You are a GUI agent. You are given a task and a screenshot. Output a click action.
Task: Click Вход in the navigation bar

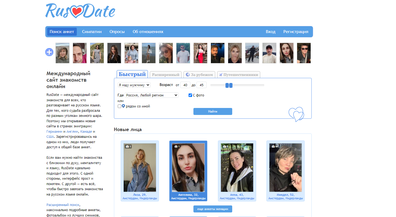click(x=271, y=32)
